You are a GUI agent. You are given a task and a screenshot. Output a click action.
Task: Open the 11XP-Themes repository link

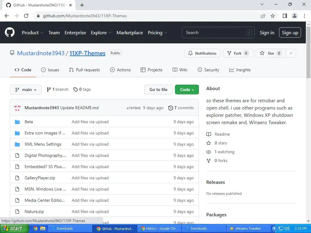coord(87,53)
